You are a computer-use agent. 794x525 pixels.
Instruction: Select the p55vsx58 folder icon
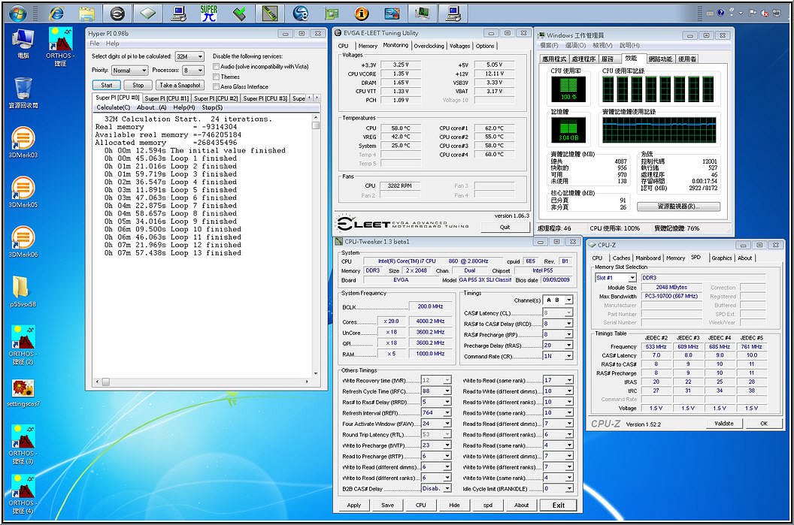[x=23, y=292]
